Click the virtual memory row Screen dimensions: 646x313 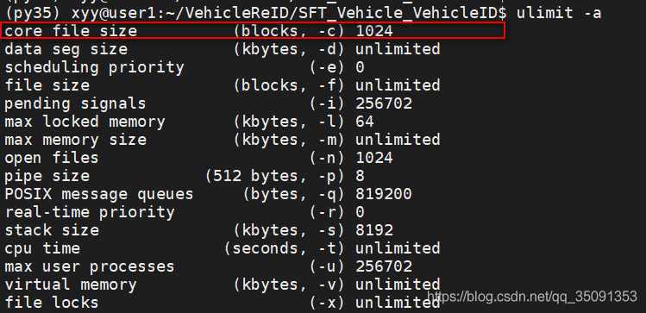(x=223, y=285)
